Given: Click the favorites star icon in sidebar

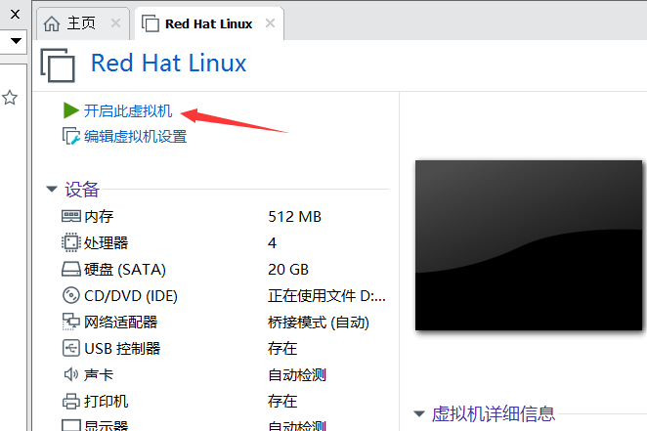Looking at the screenshot, I should click(x=10, y=98).
